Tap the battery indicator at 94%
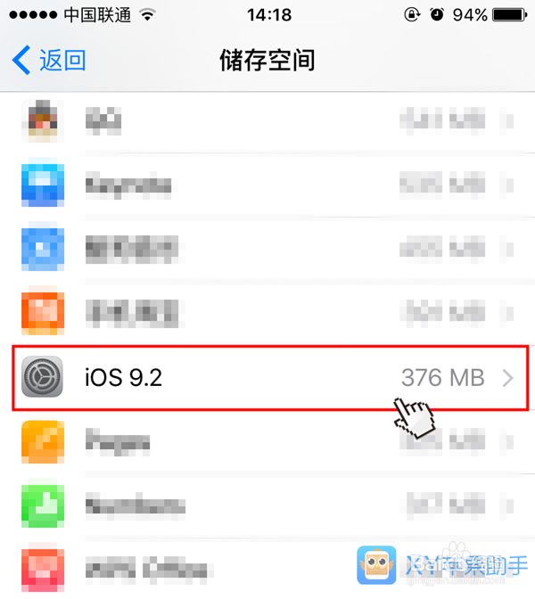 tap(510, 15)
